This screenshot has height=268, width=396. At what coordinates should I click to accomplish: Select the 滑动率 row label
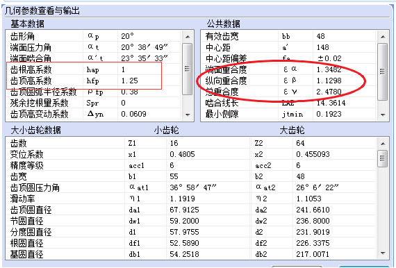(x=22, y=199)
